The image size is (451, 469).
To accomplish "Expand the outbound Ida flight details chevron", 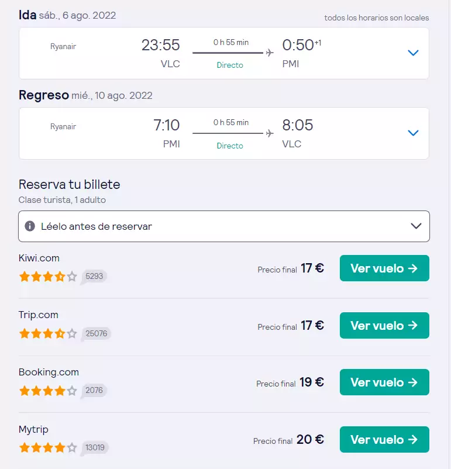I will point(413,53).
